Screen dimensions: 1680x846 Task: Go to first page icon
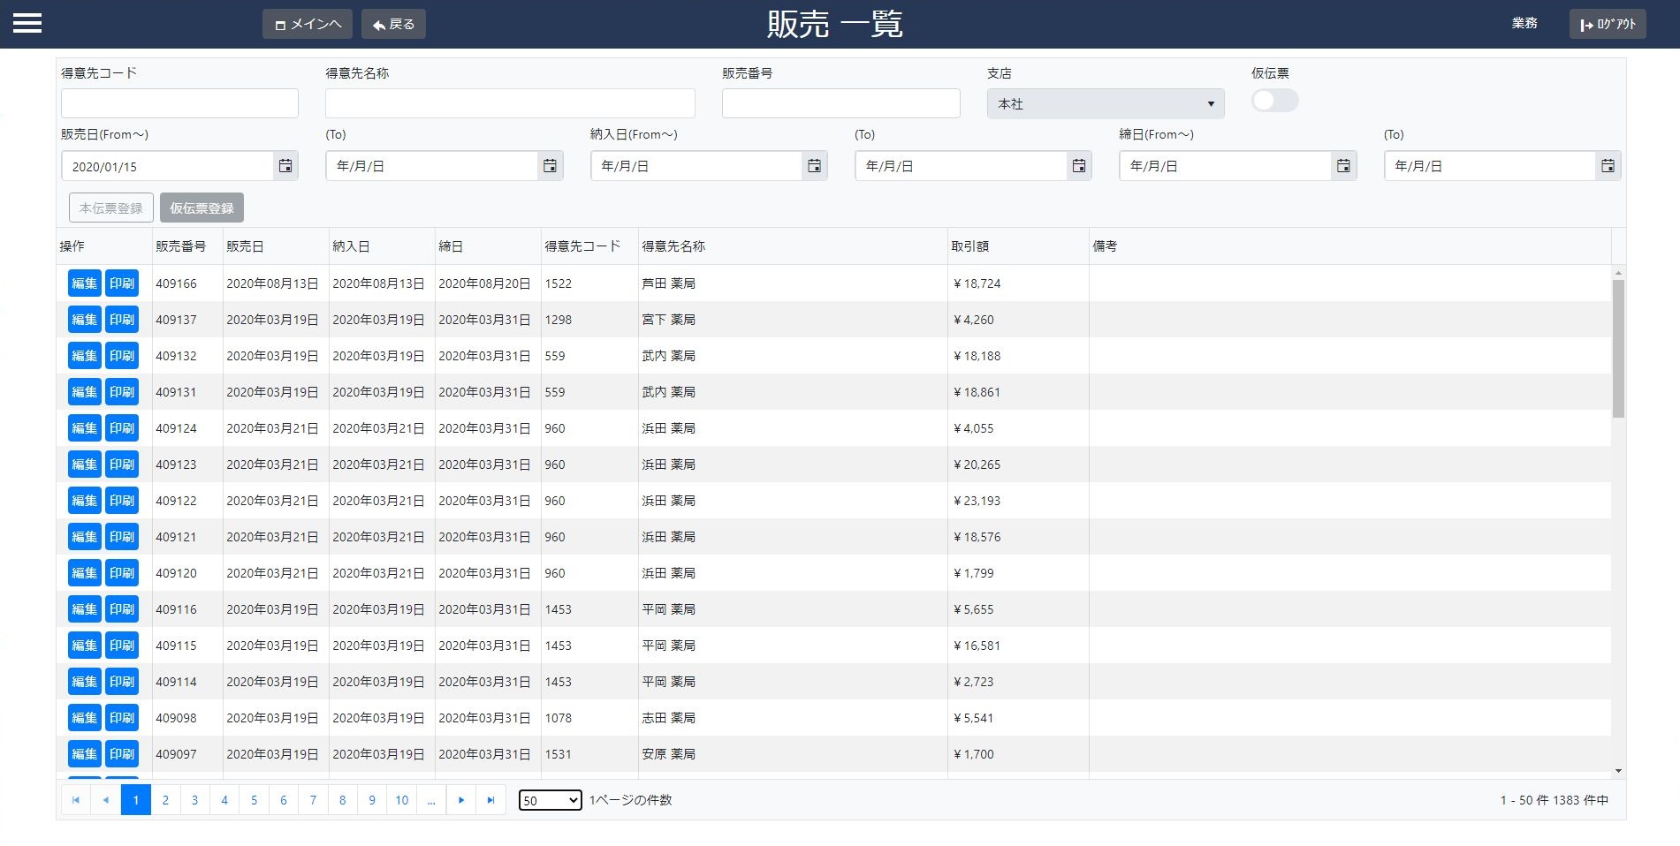(76, 800)
